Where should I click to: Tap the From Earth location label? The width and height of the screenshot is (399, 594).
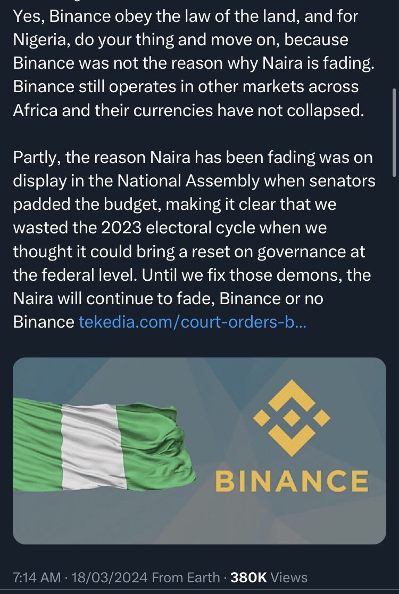pyautogui.click(x=186, y=577)
